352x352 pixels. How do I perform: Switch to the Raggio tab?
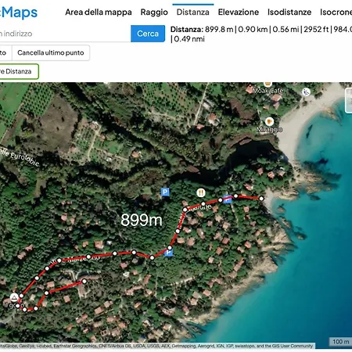(x=154, y=13)
